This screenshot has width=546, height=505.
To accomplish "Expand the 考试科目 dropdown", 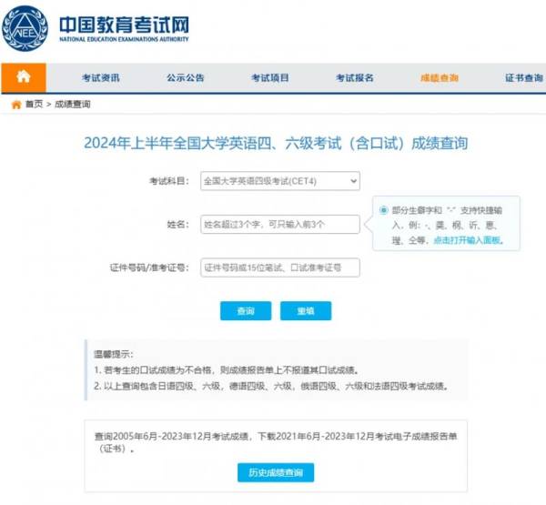I will point(280,181).
